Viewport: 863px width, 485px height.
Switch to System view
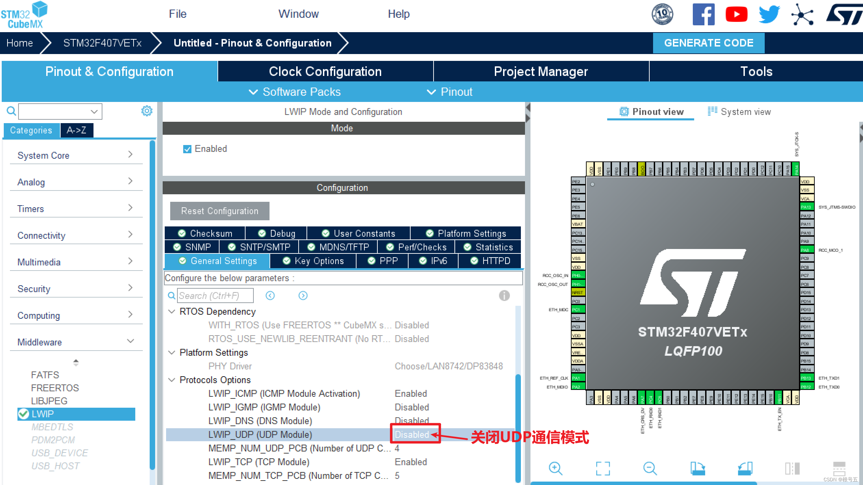(739, 112)
